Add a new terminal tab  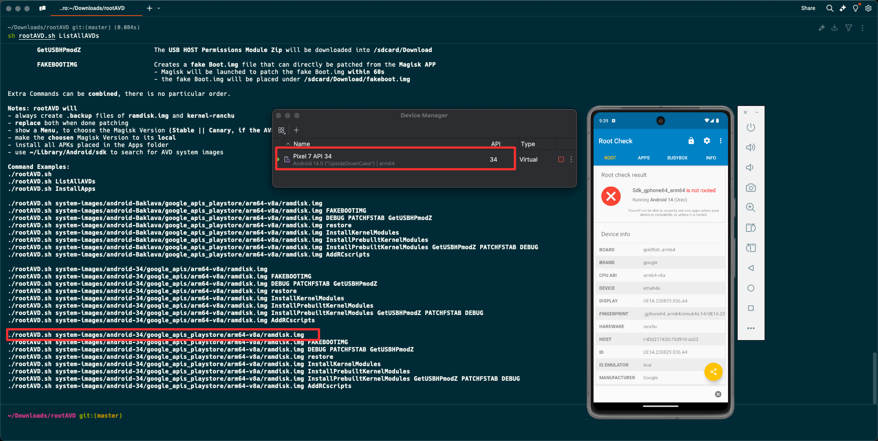point(149,8)
